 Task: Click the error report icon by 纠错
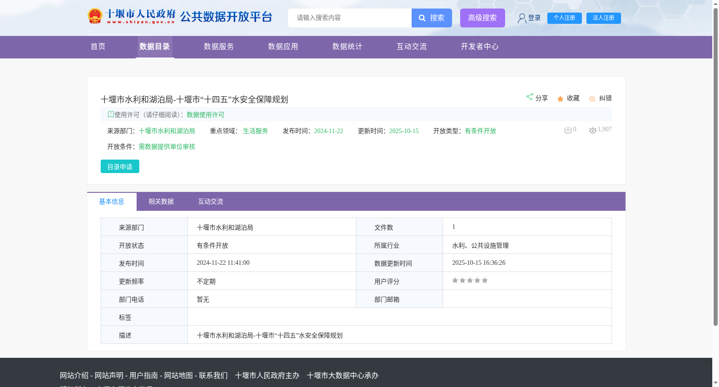(592, 99)
